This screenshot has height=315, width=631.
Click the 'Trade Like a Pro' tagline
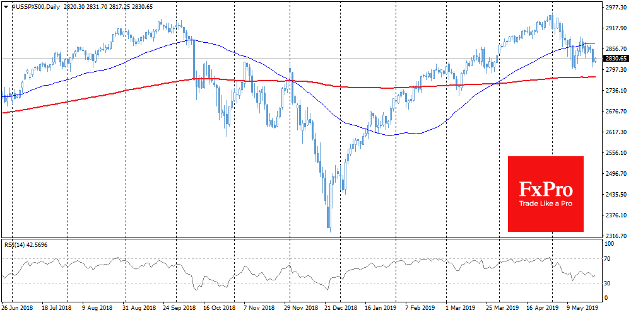click(x=546, y=203)
